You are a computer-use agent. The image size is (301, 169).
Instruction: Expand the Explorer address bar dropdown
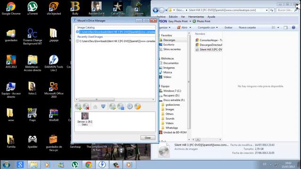pos(267,10)
